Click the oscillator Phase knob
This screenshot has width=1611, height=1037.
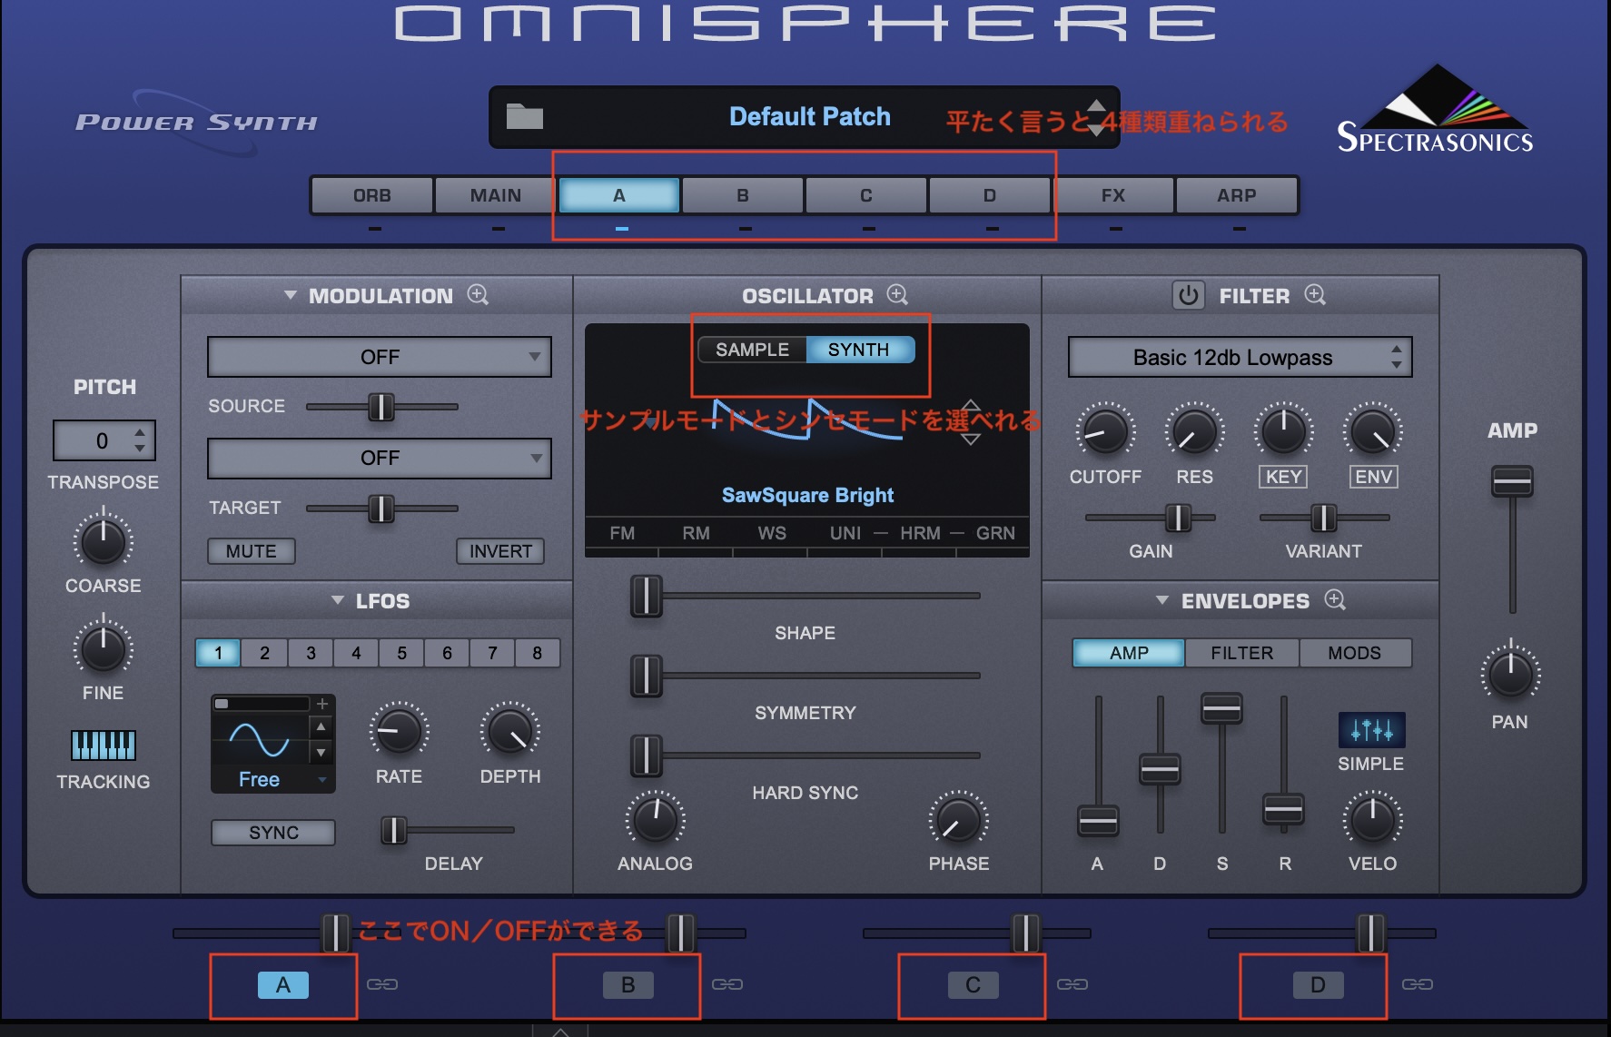coord(958,819)
